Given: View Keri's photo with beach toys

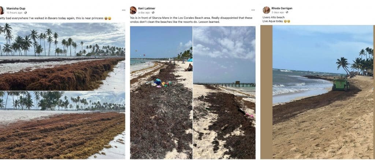Looking at the screenshot, I should pyautogui.click(x=161, y=92).
